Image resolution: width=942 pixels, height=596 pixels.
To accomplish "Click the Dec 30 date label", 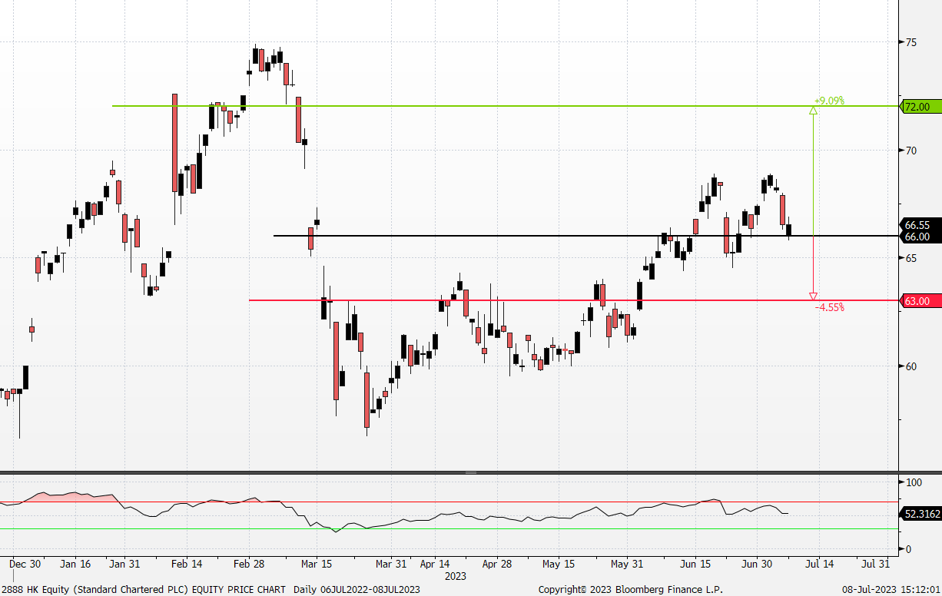I will [x=25, y=564].
